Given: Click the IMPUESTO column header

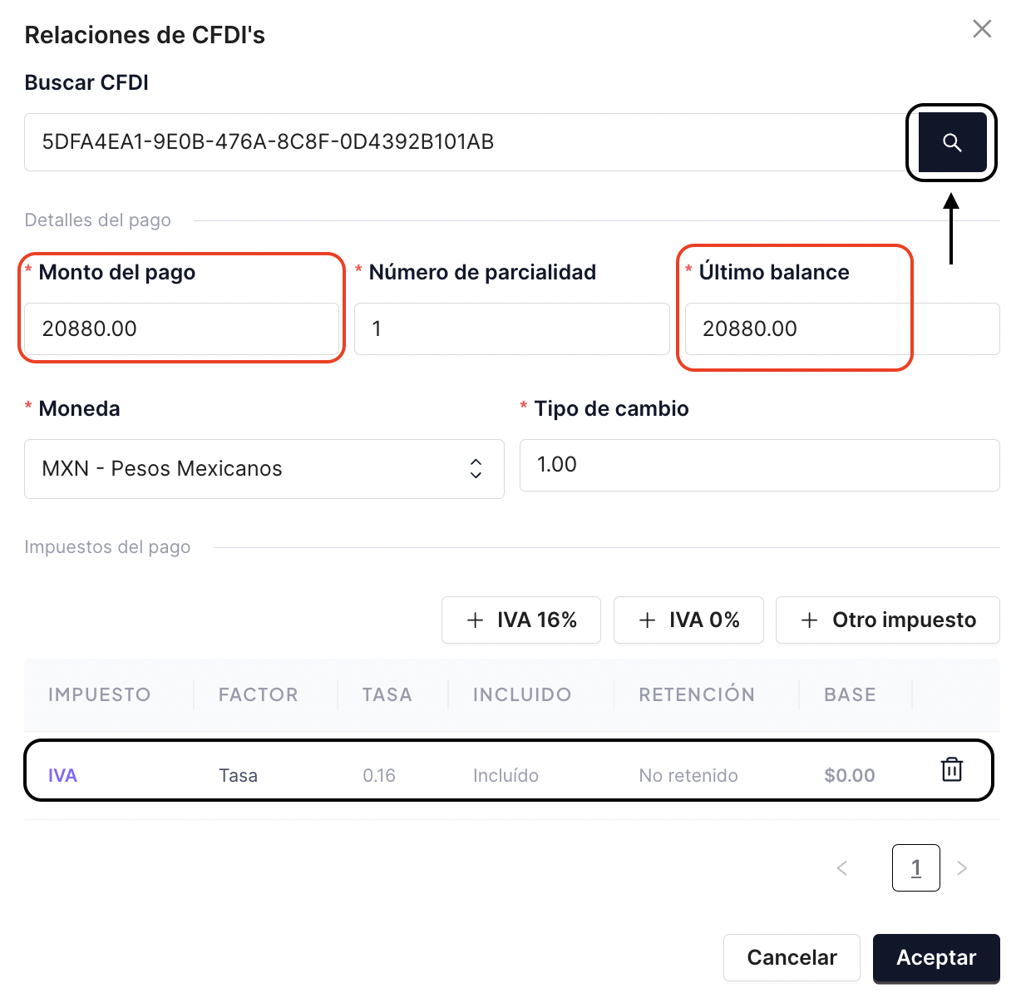Looking at the screenshot, I should tap(100, 694).
